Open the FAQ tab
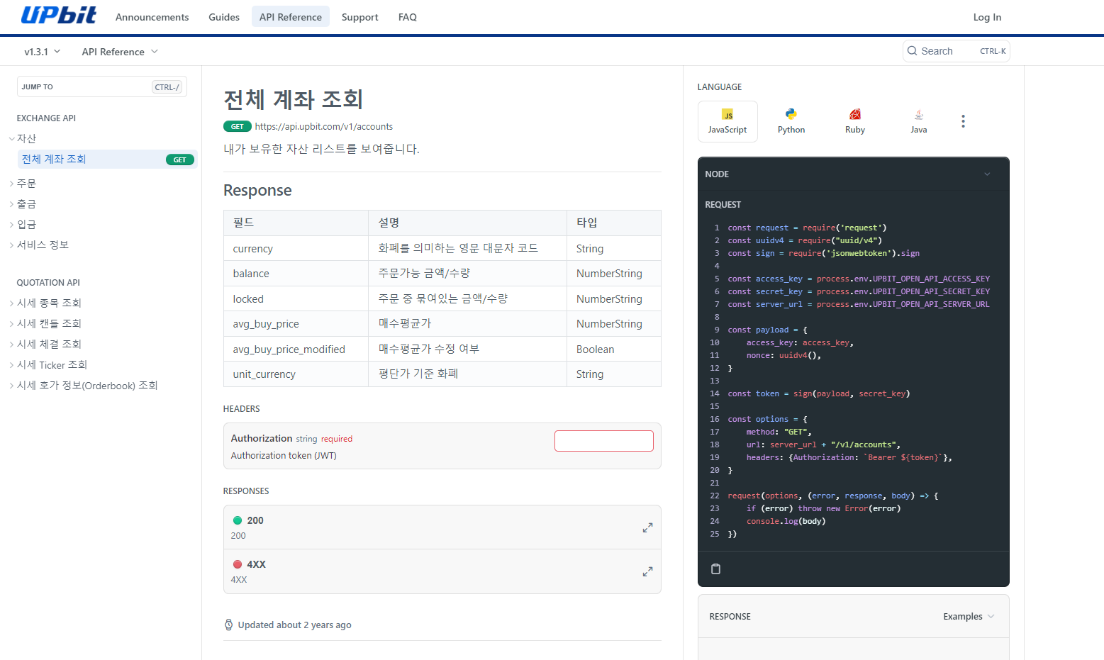 (x=408, y=17)
